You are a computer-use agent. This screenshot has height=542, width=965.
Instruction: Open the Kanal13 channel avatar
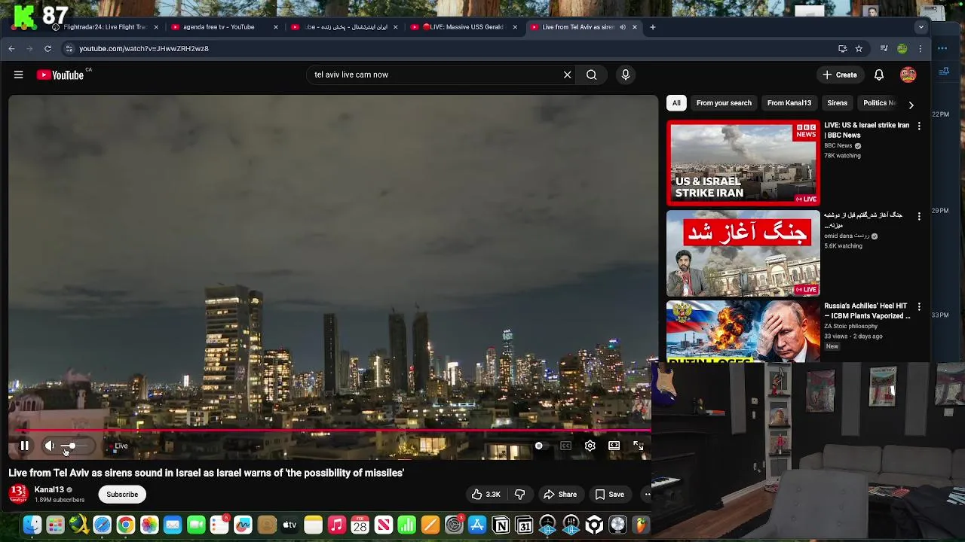pyautogui.click(x=18, y=494)
